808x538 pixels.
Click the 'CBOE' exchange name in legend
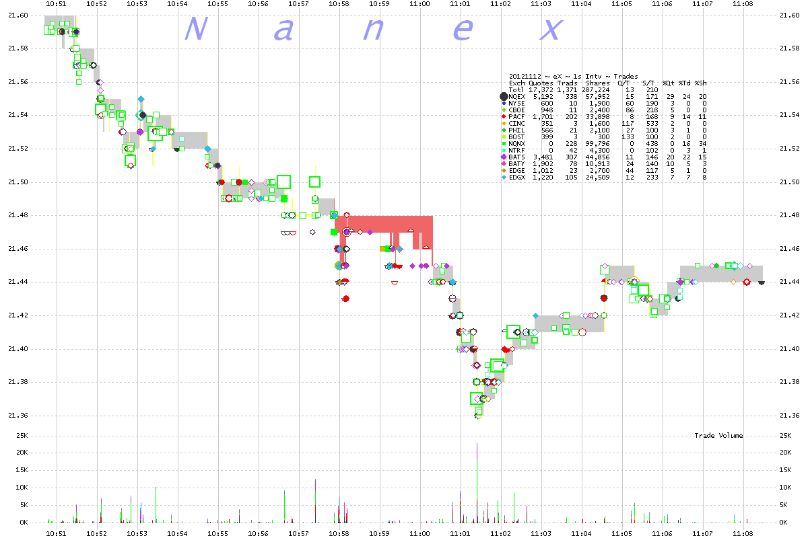tap(516, 110)
